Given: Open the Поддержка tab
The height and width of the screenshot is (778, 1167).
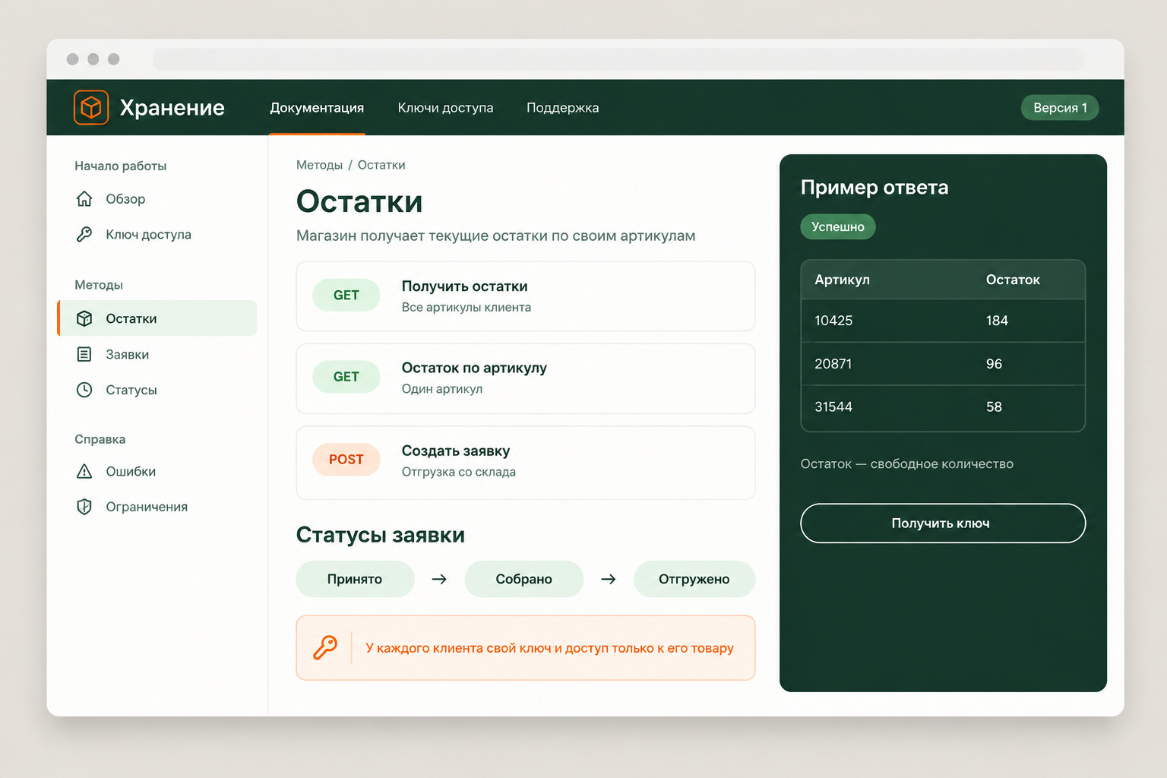Looking at the screenshot, I should coord(563,108).
